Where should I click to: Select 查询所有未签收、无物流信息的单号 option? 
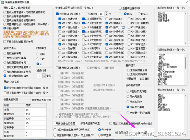pos(5,12)
